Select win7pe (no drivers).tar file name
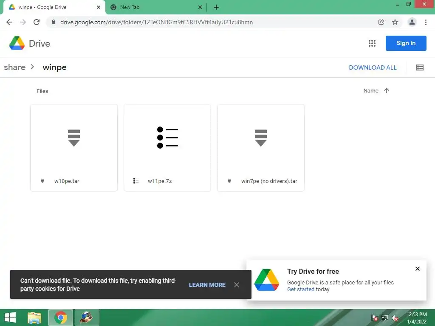The image size is (435, 326). click(x=269, y=181)
